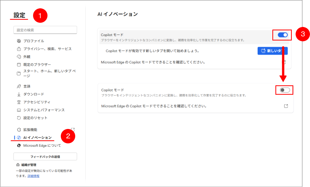Open external link icon beside 拡張機能
Image resolution: width=310 pixels, height=187 pixels.
(x=73, y=130)
